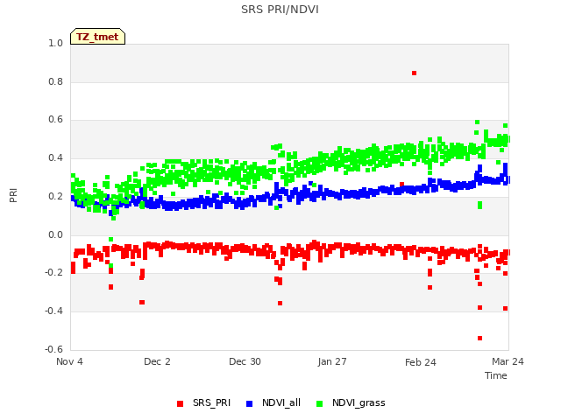The width and height of the screenshot is (561, 420).
Task: Click the highest green point near 0.6
Action: 477,122
